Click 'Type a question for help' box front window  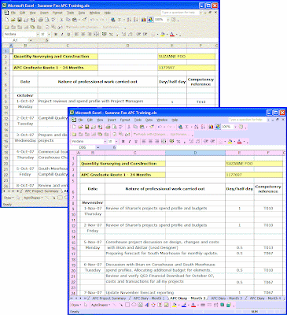coord(247,120)
